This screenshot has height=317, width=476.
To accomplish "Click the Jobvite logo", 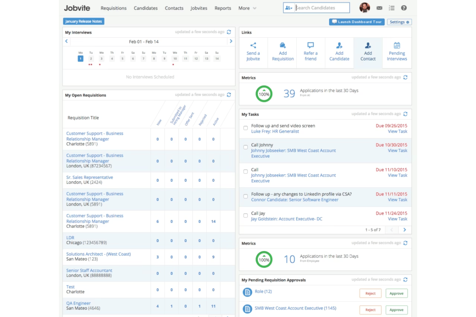I will 77,8.
